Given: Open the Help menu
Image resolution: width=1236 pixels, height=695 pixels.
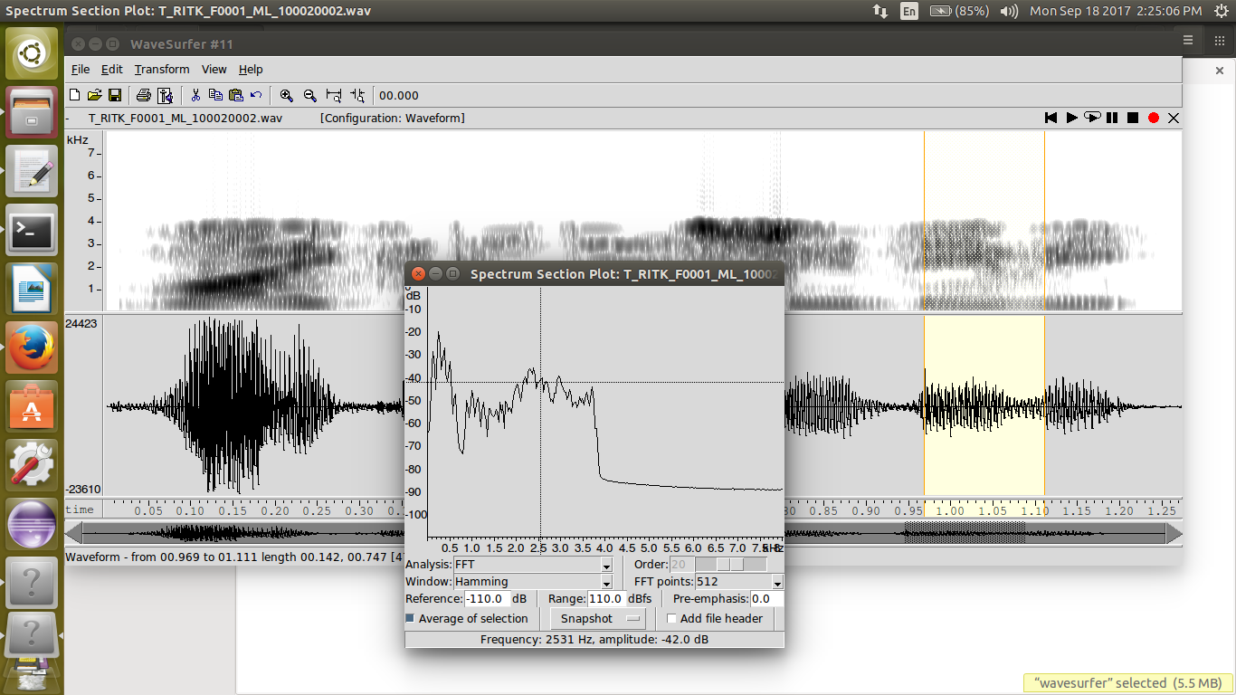Looking at the screenshot, I should (251, 70).
